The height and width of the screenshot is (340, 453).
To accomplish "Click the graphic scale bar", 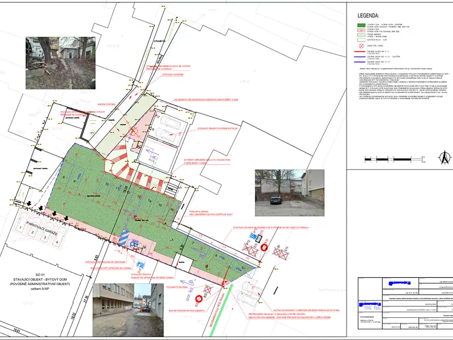I will tap(395, 159).
